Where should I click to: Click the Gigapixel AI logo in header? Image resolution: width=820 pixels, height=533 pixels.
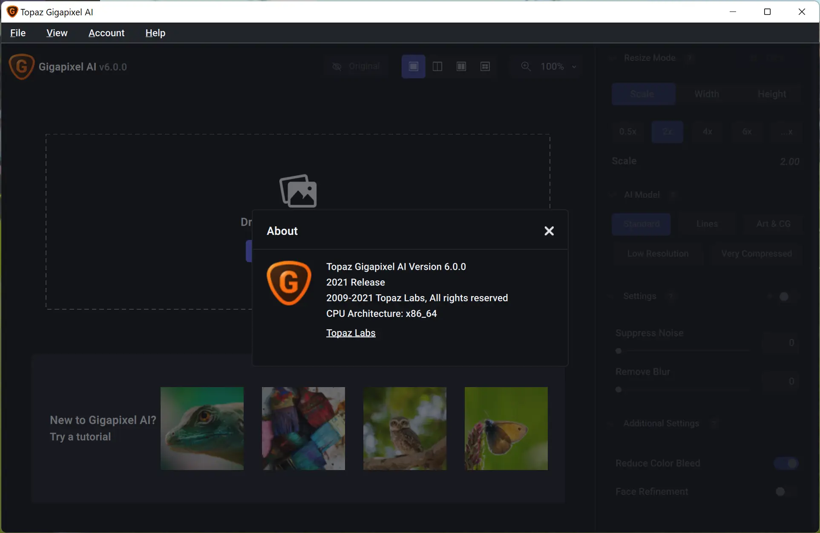click(x=21, y=67)
